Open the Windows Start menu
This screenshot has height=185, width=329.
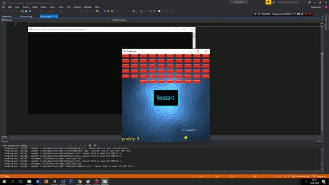4,181
